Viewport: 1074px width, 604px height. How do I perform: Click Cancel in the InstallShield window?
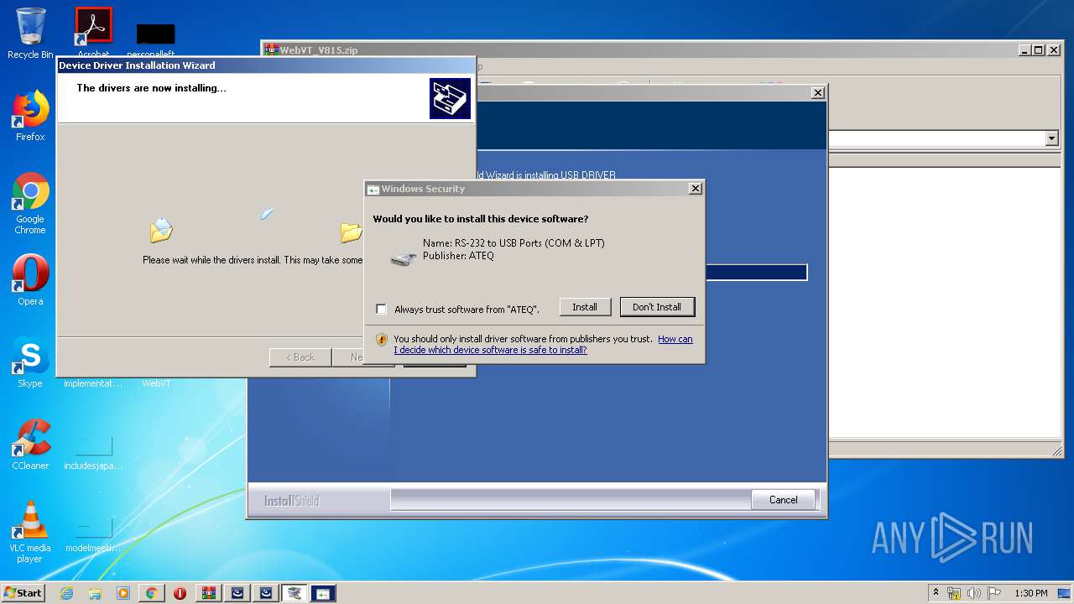point(784,500)
